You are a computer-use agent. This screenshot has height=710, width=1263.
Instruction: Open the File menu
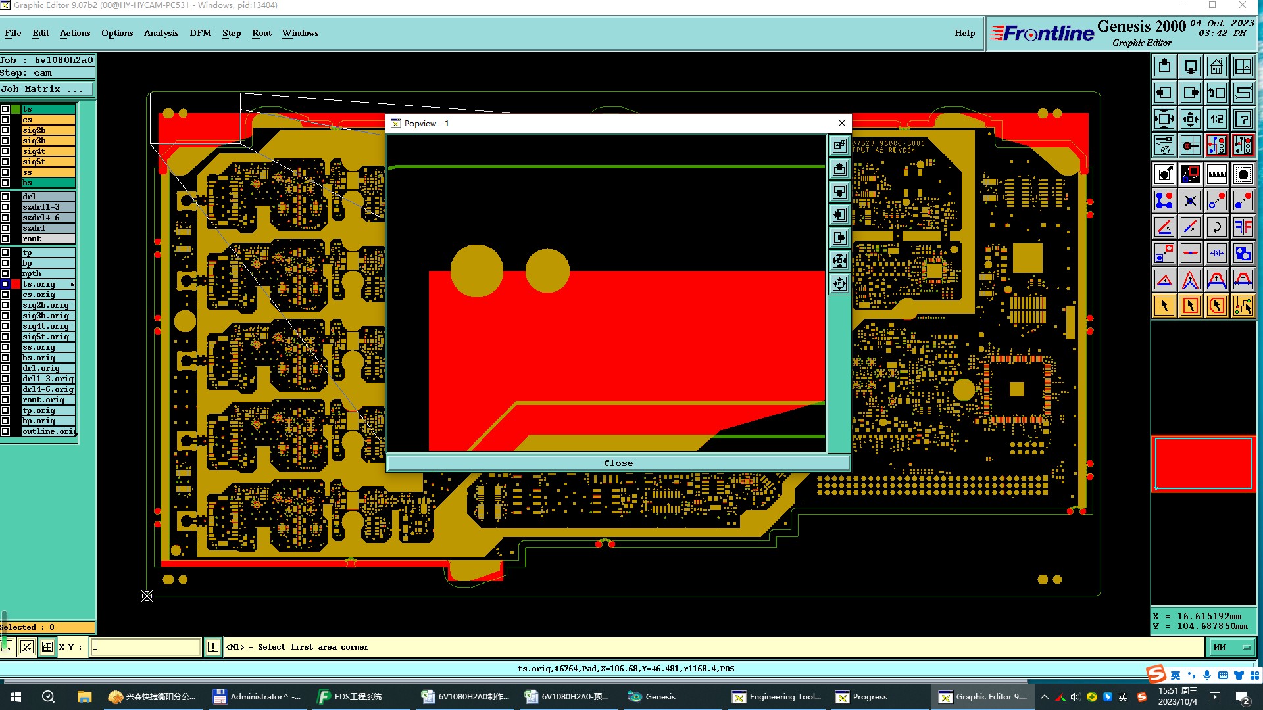13,33
